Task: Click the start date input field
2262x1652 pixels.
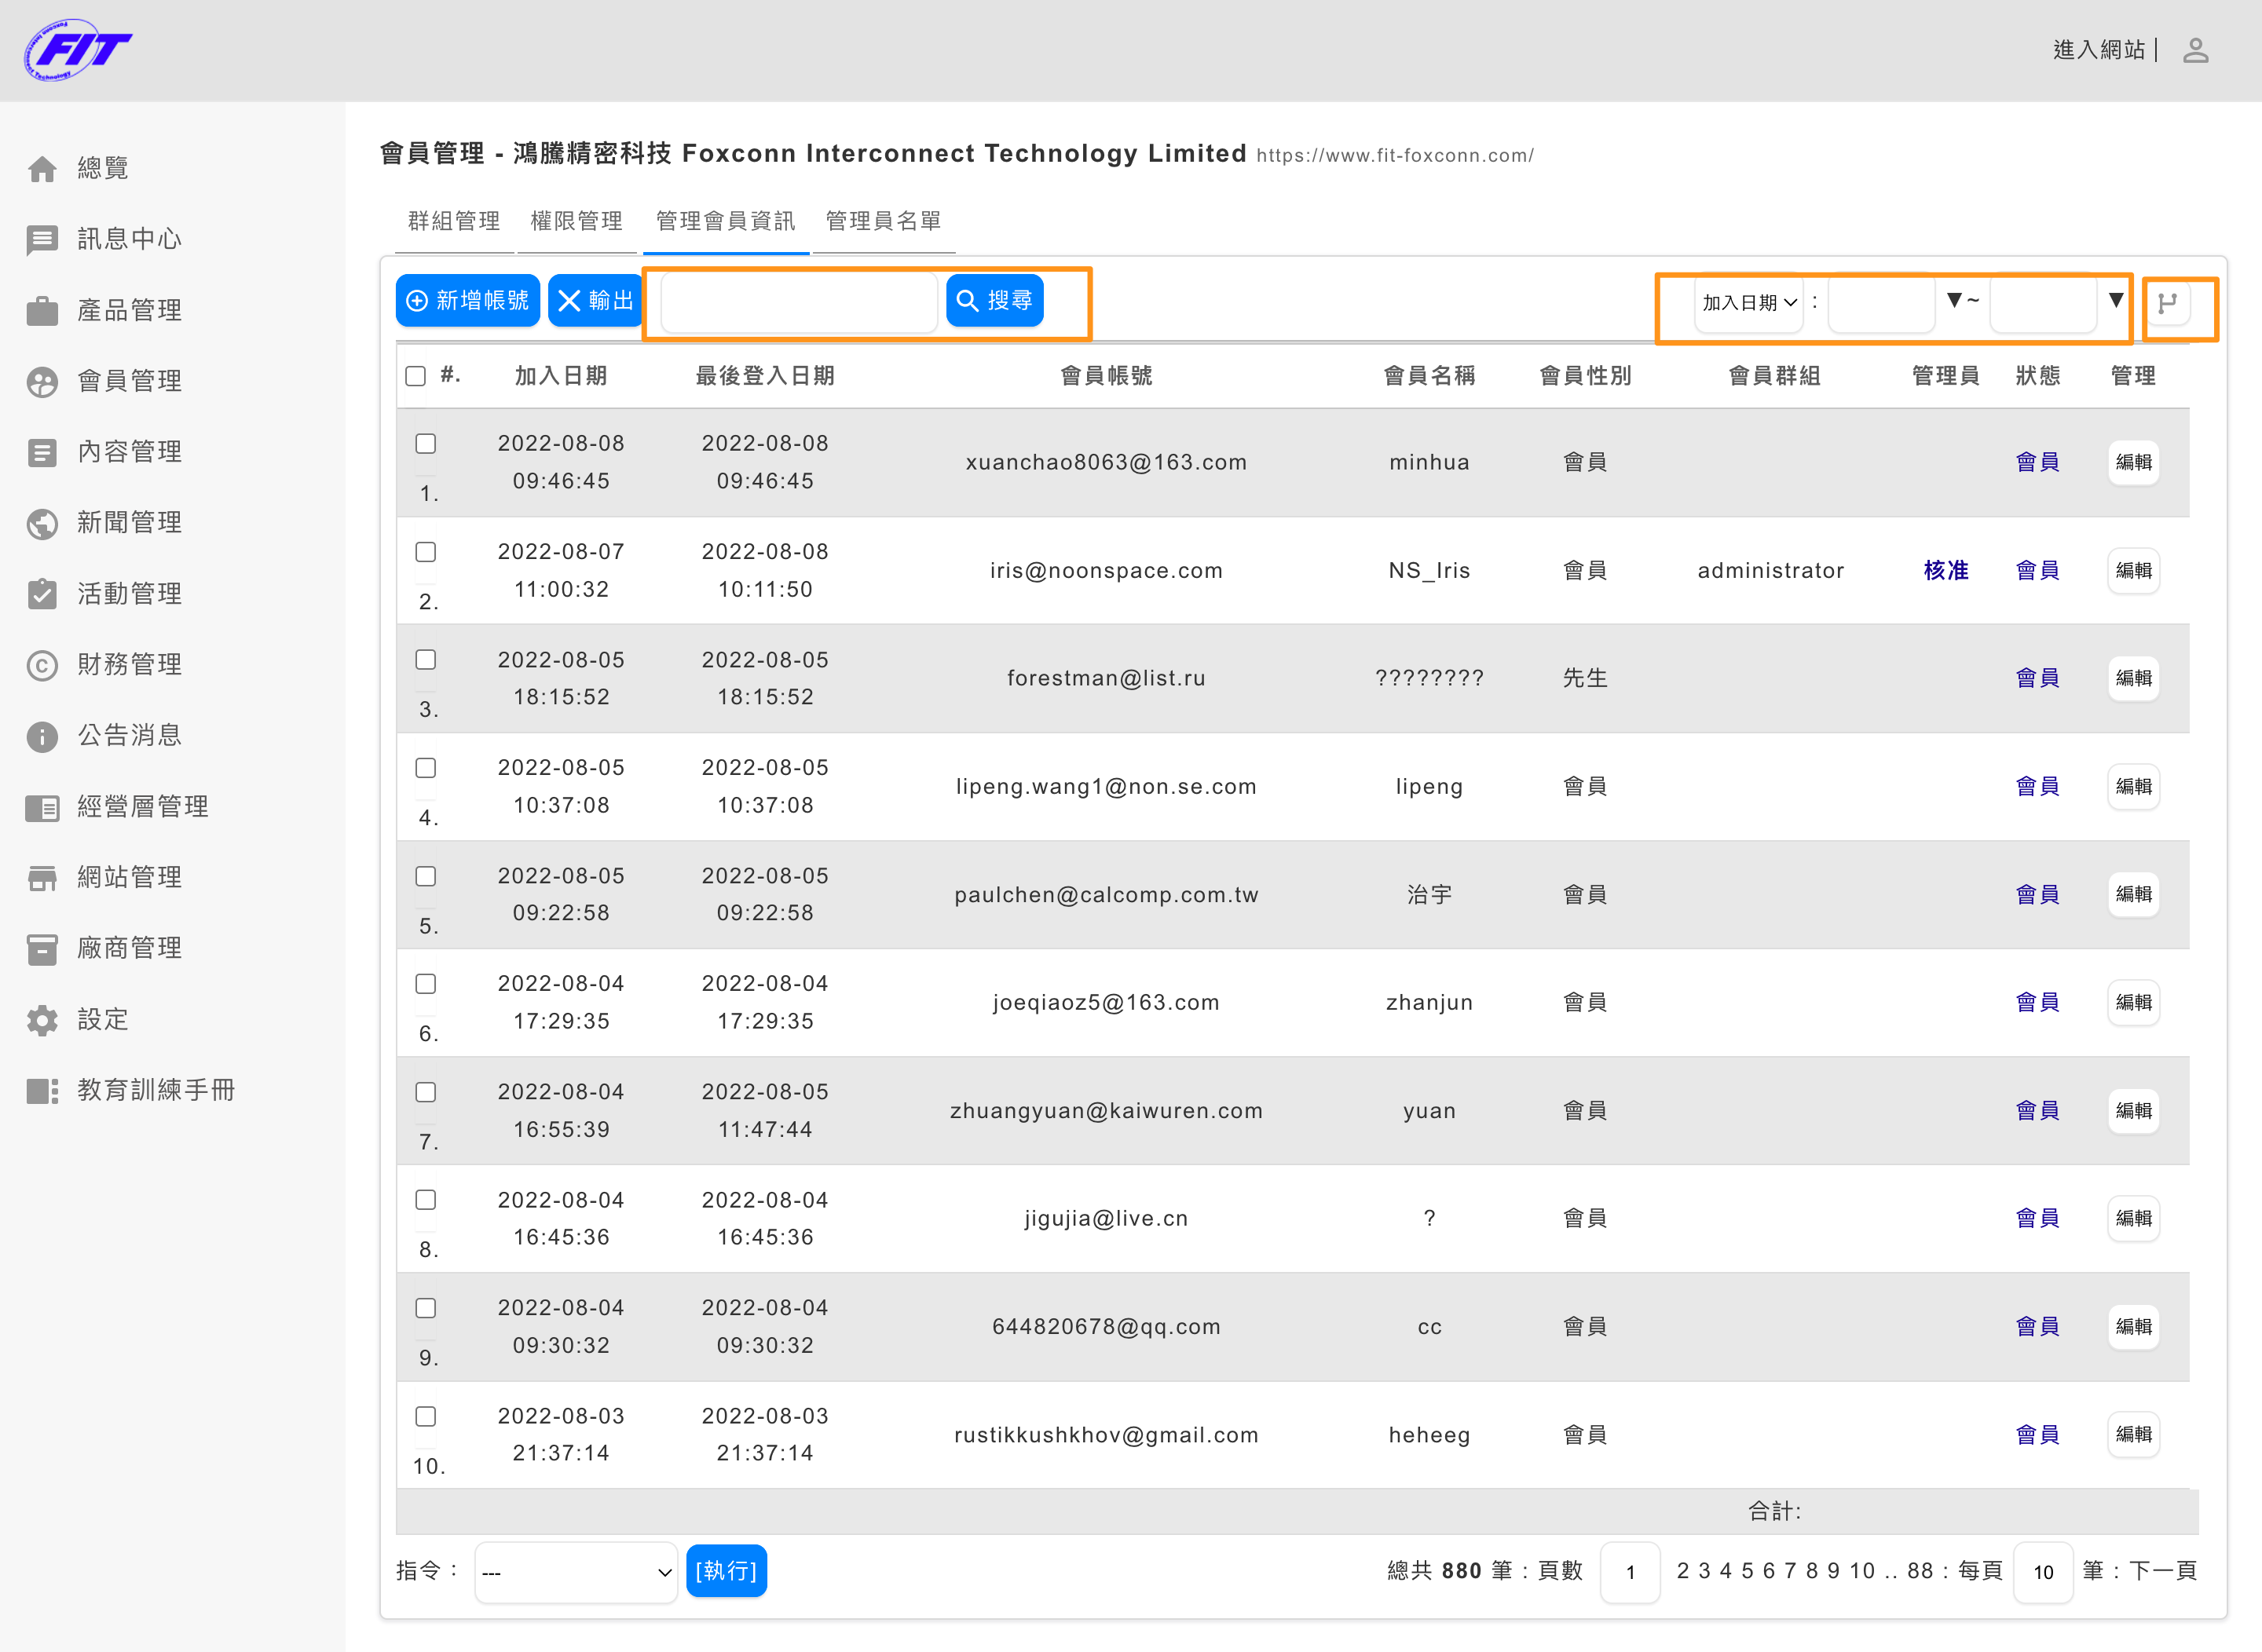Action: click(1881, 303)
